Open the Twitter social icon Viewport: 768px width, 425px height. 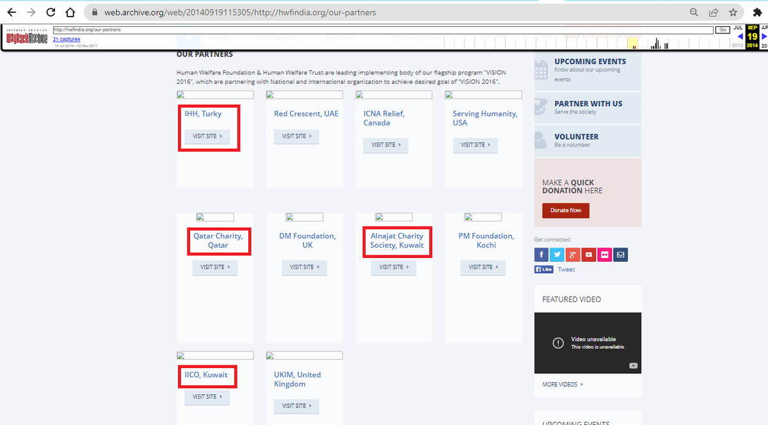click(557, 255)
